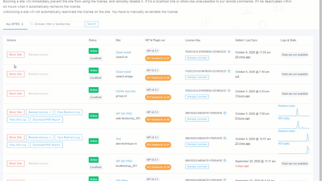View Redirect Log for web.factory/wp_301

69,112
